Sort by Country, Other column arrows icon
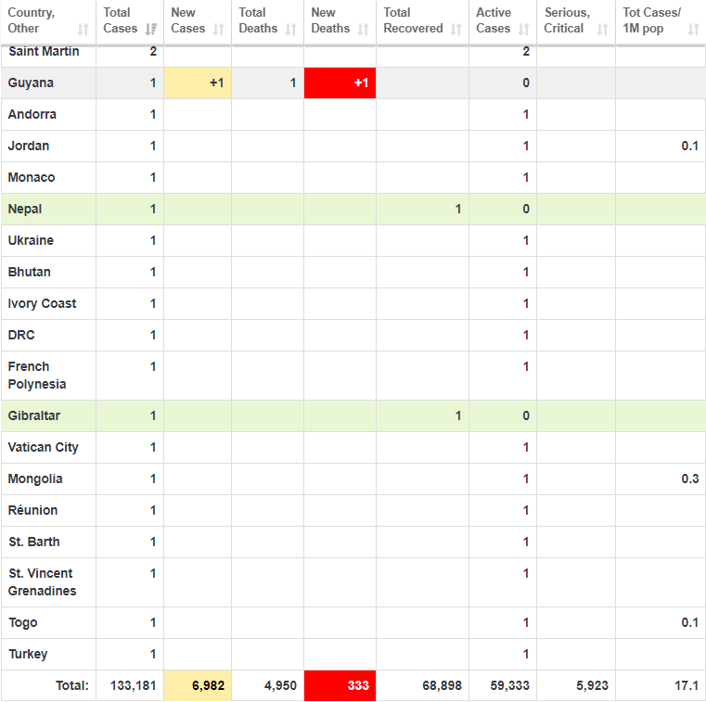This screenshot has width=706, height=702. [83, 29]
